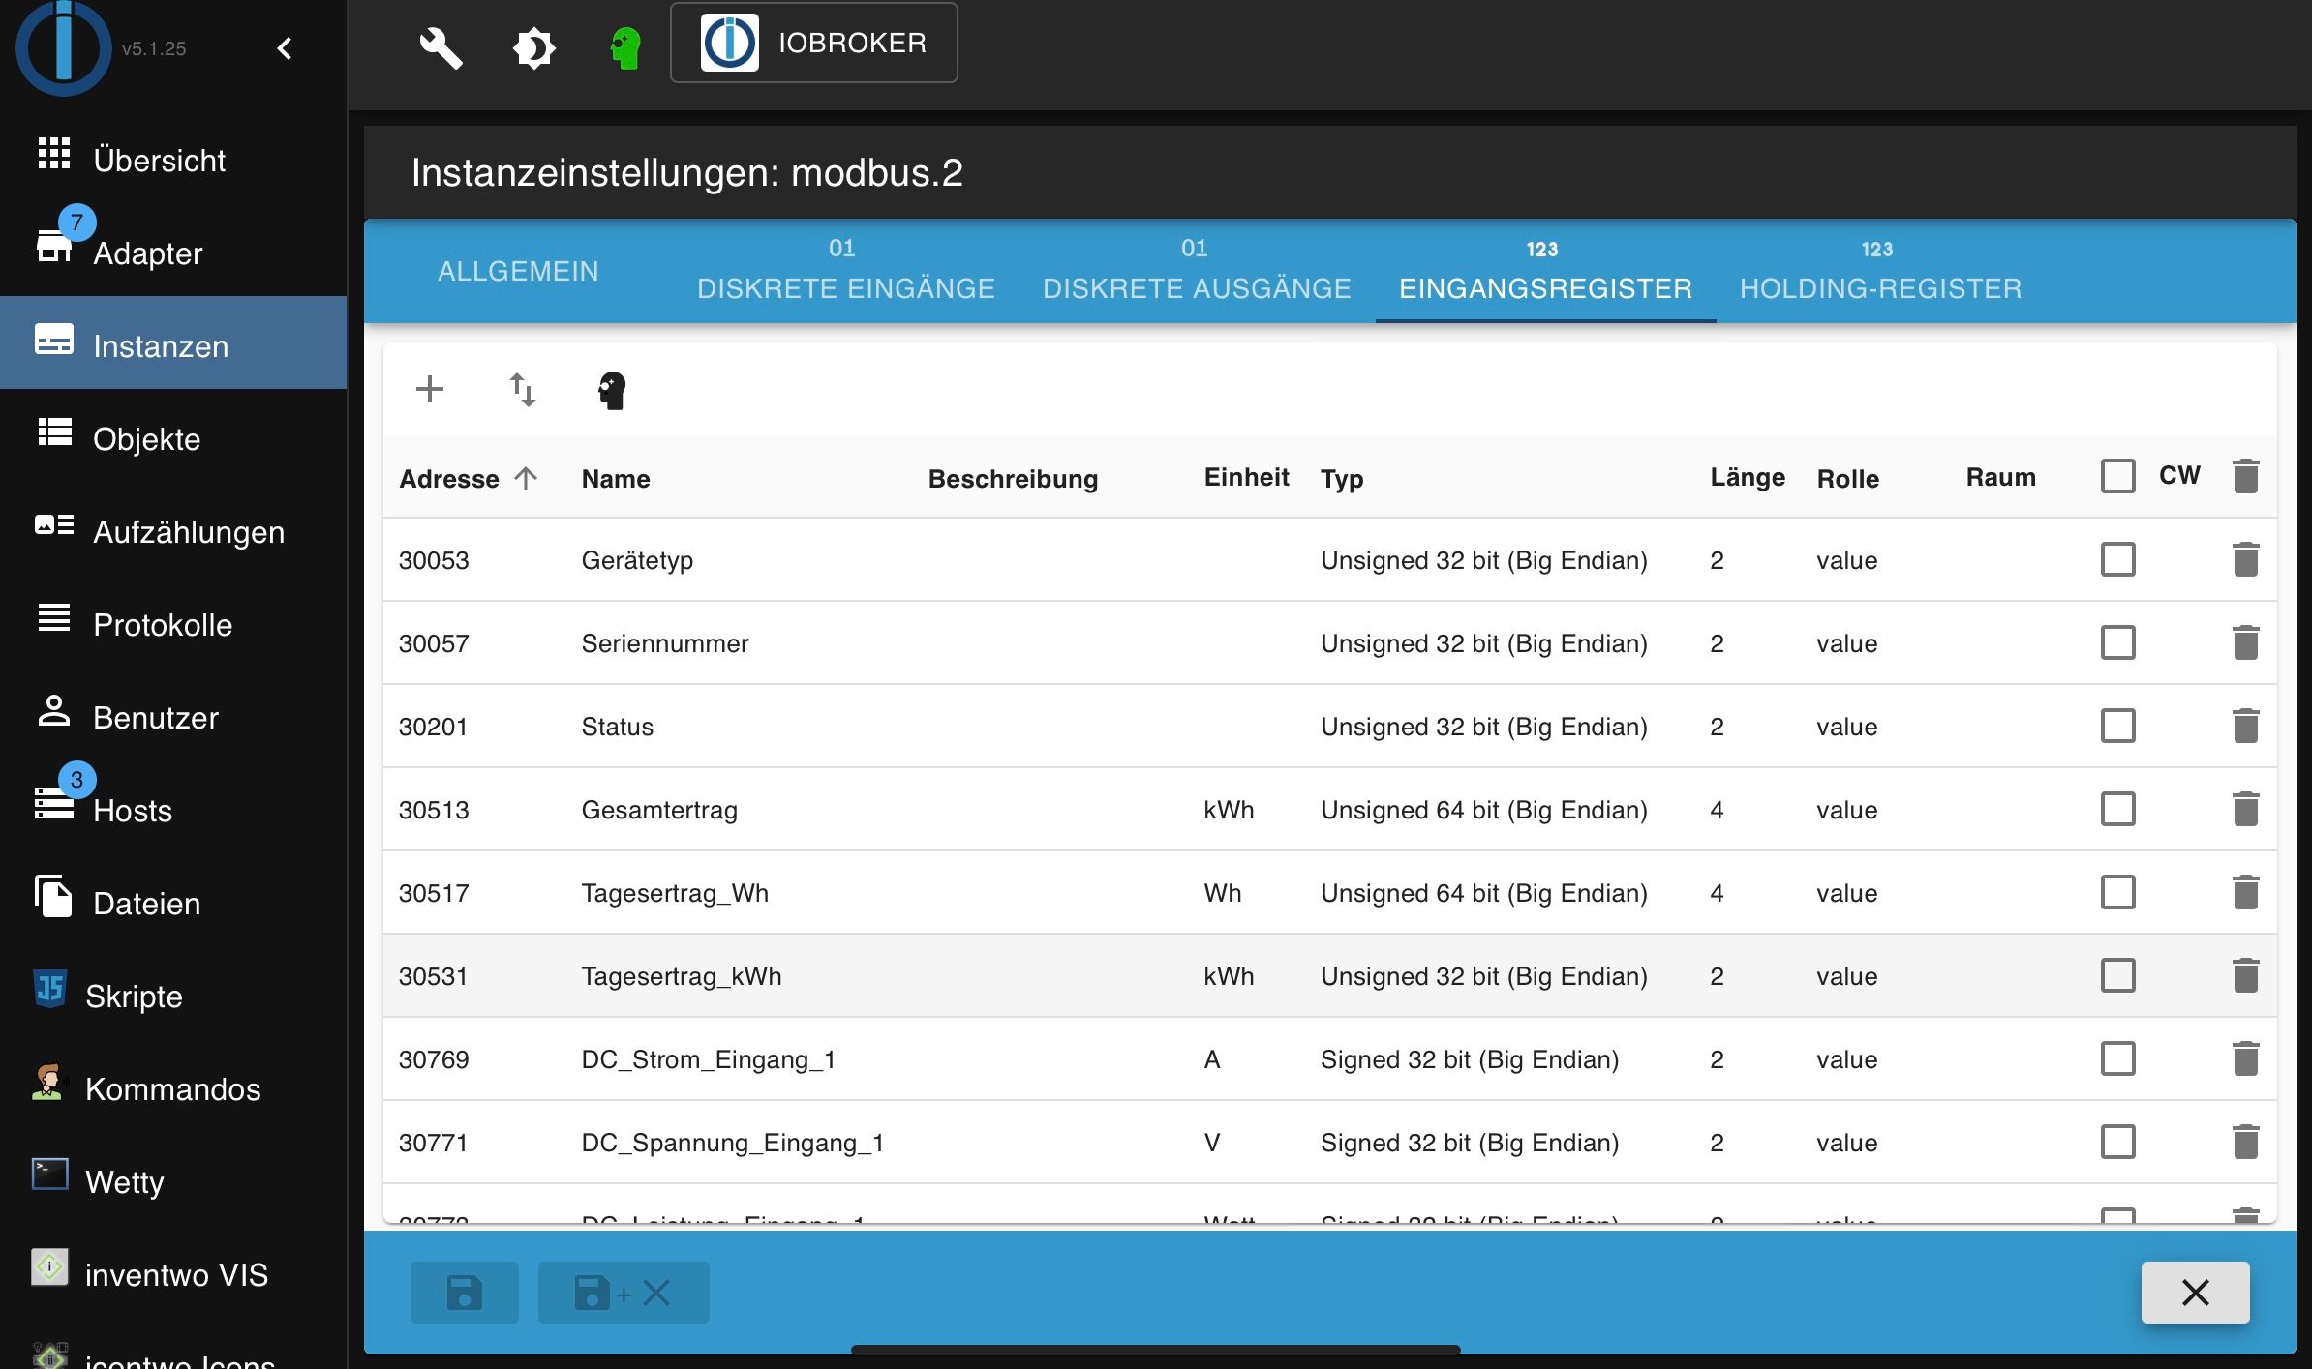Enable CW checkbox for Tagesertrag_kWh row
This screenshot has height=1369, width=2312.
tap(2117, 975)
